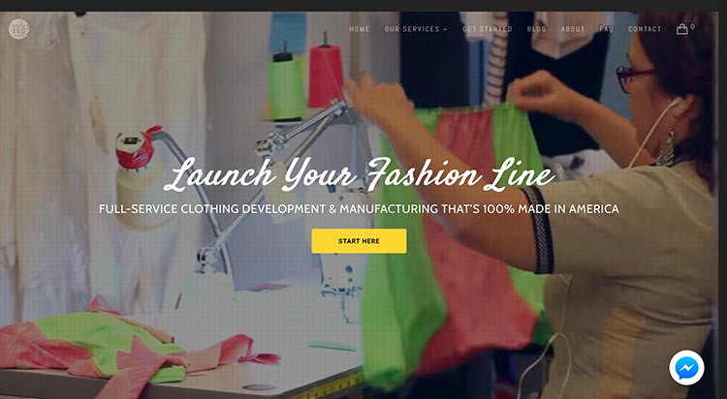Click the seamstress's glasses in video
This screenshot has width=727, height=399.
[x=634, y=77]
